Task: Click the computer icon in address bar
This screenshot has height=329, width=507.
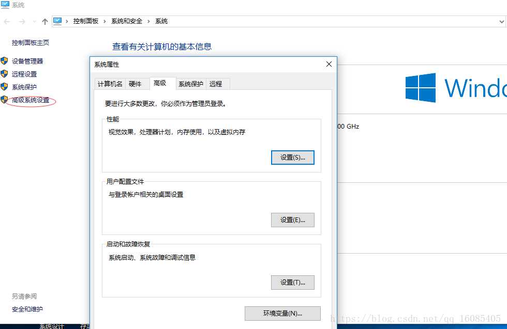Action: click(x=57, y=21)
